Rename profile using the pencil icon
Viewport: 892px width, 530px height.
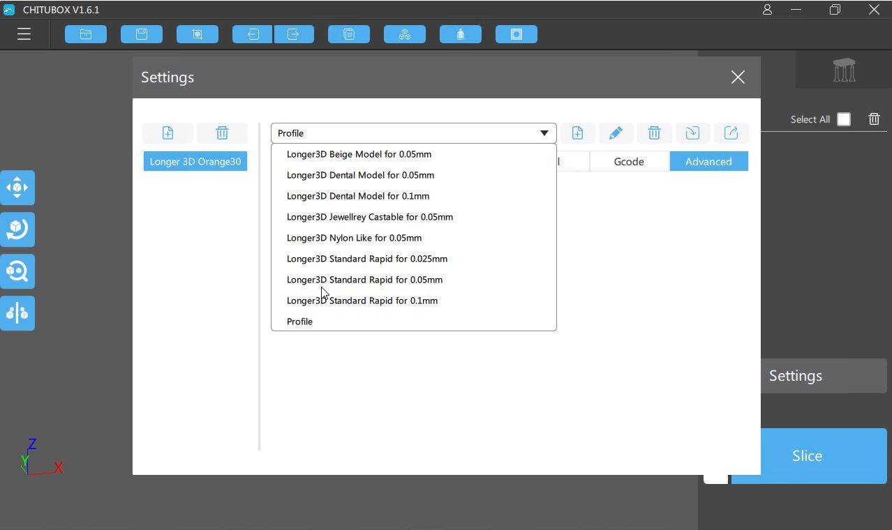click(x=616, y=133)
